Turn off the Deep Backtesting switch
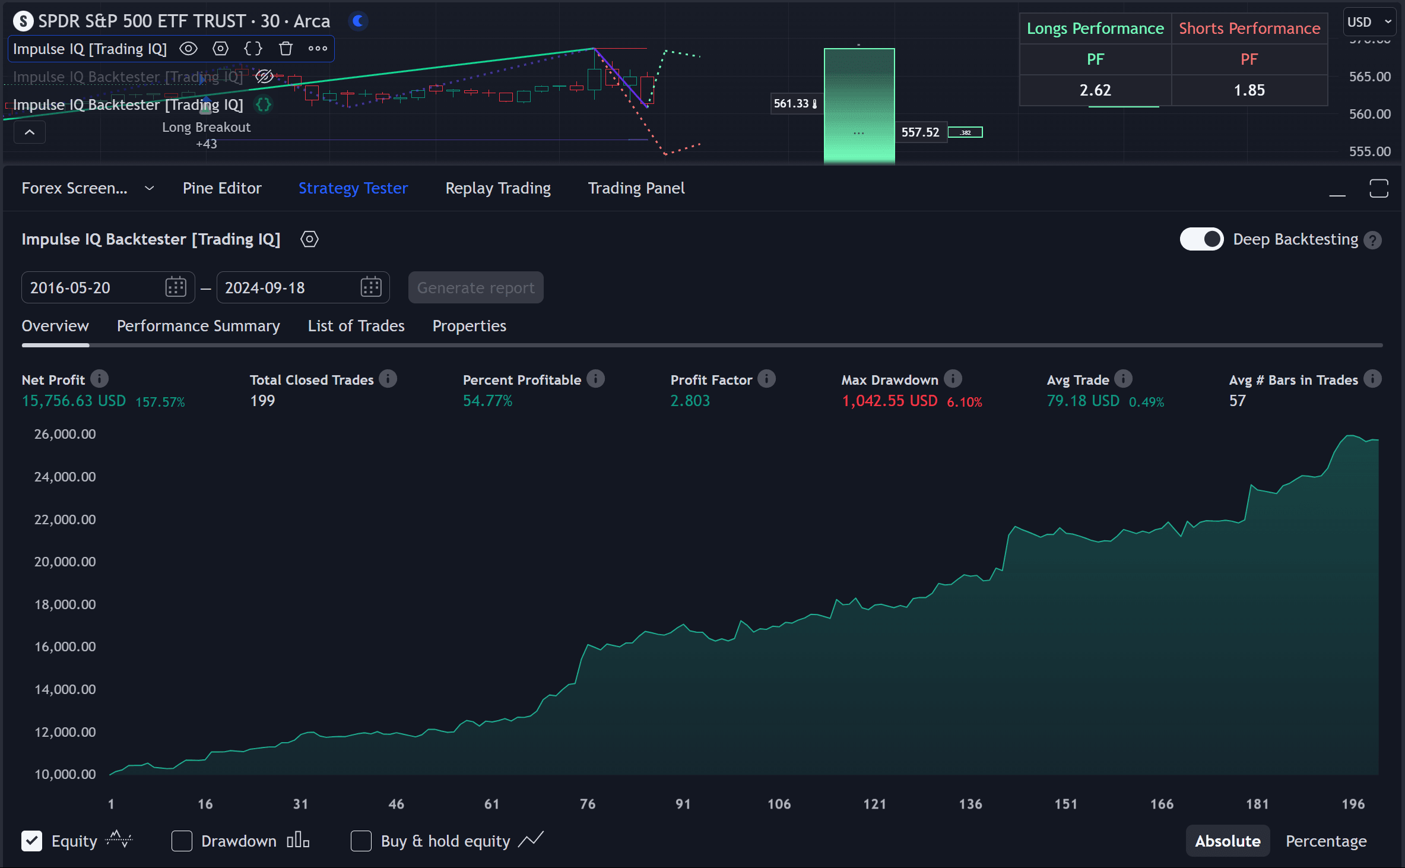Image resolution: width=1405 pixels, height=868 pixels. point(1201,239)
